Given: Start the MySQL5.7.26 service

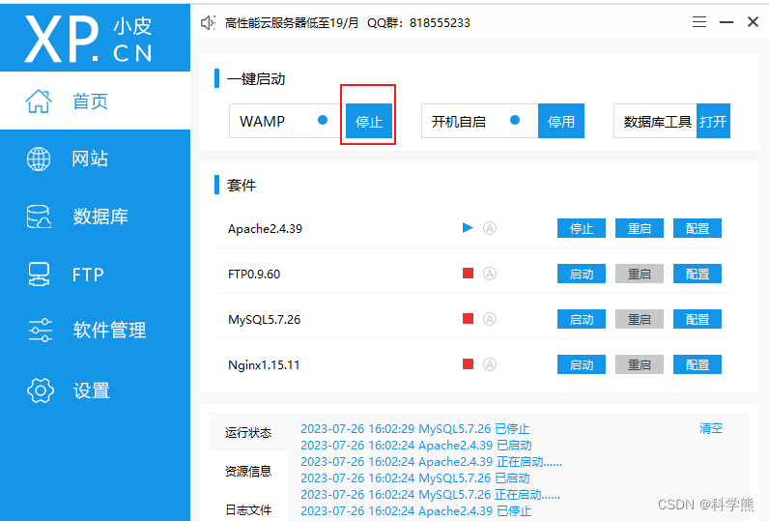Looking at the screenshot, I should pyautogui.click(x=582, y=319).
